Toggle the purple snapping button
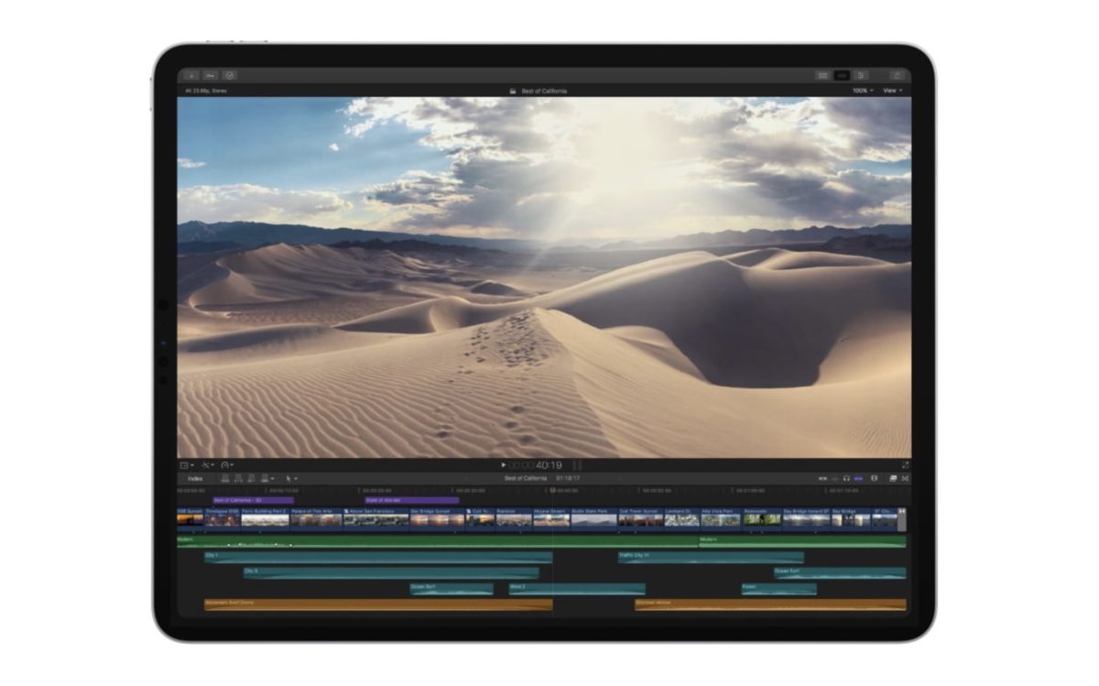 859,478
